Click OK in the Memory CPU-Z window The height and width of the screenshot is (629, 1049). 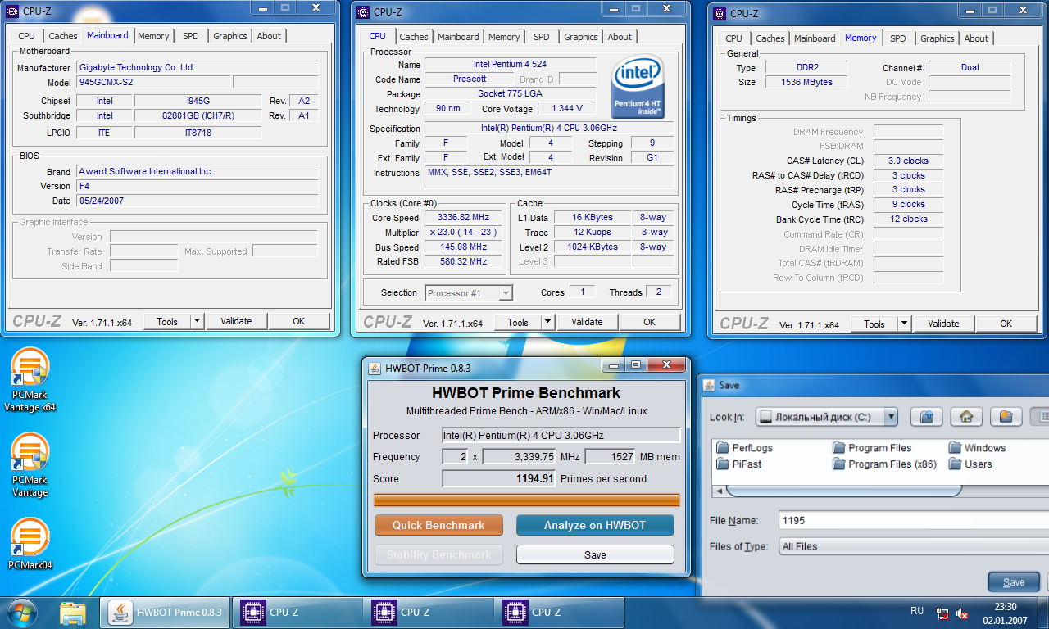click(x=1006, y=324)
